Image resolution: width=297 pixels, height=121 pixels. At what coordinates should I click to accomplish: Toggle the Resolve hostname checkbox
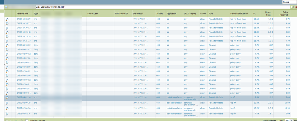pos(27,120)
